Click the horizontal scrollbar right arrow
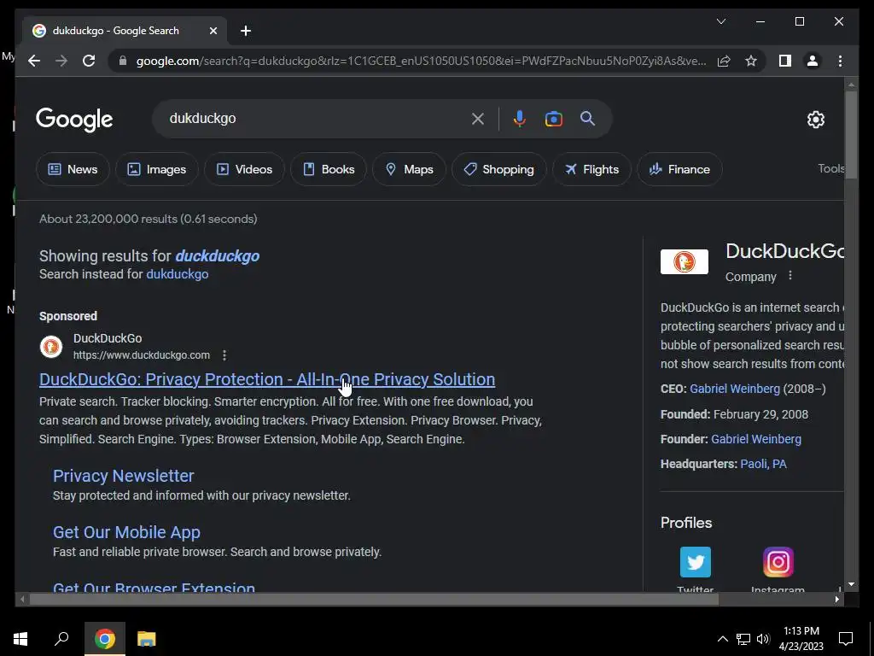 (836, 600)
